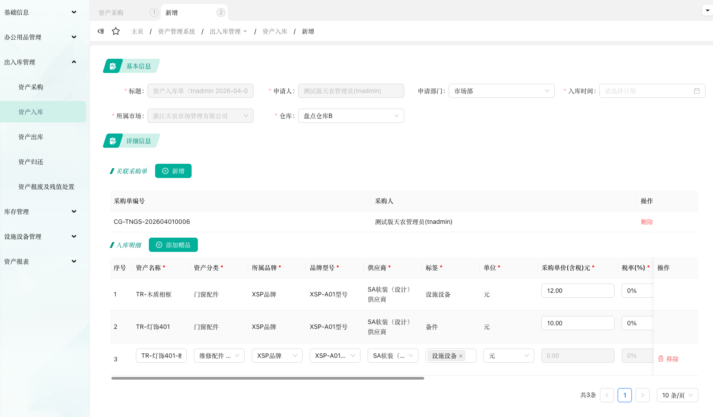
Task: Open the tab list dropdown arrow at top right
Action: pos(707,10)
